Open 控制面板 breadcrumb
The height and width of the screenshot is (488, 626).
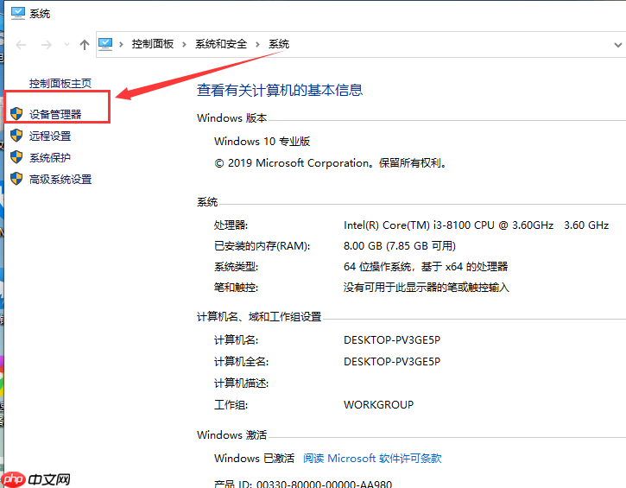pos(153,44)
